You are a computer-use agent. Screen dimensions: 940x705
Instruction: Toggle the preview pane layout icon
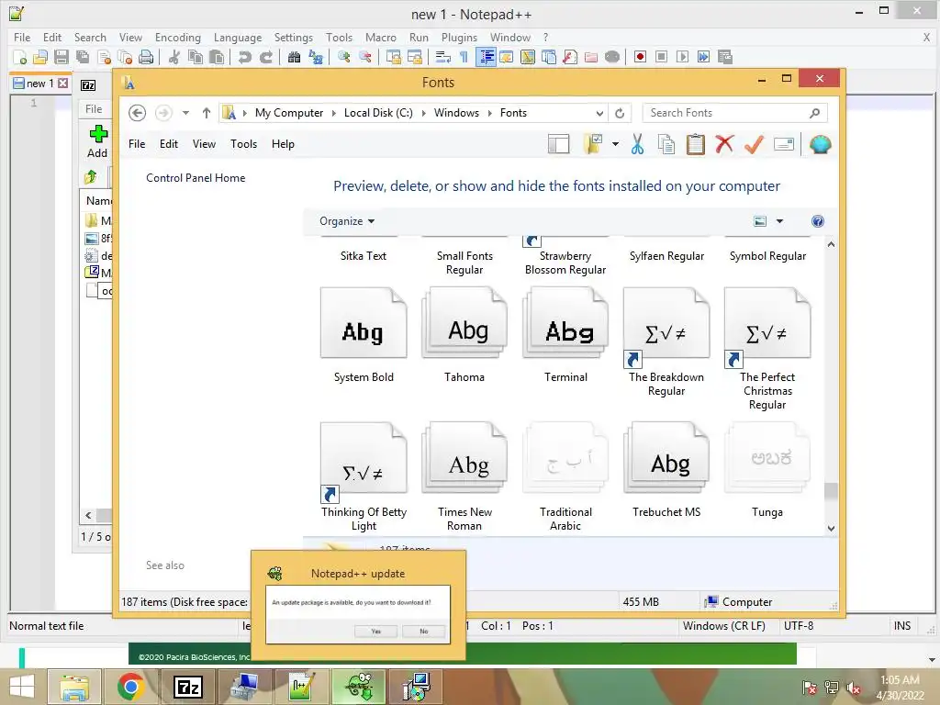click(x=559, y=144)
